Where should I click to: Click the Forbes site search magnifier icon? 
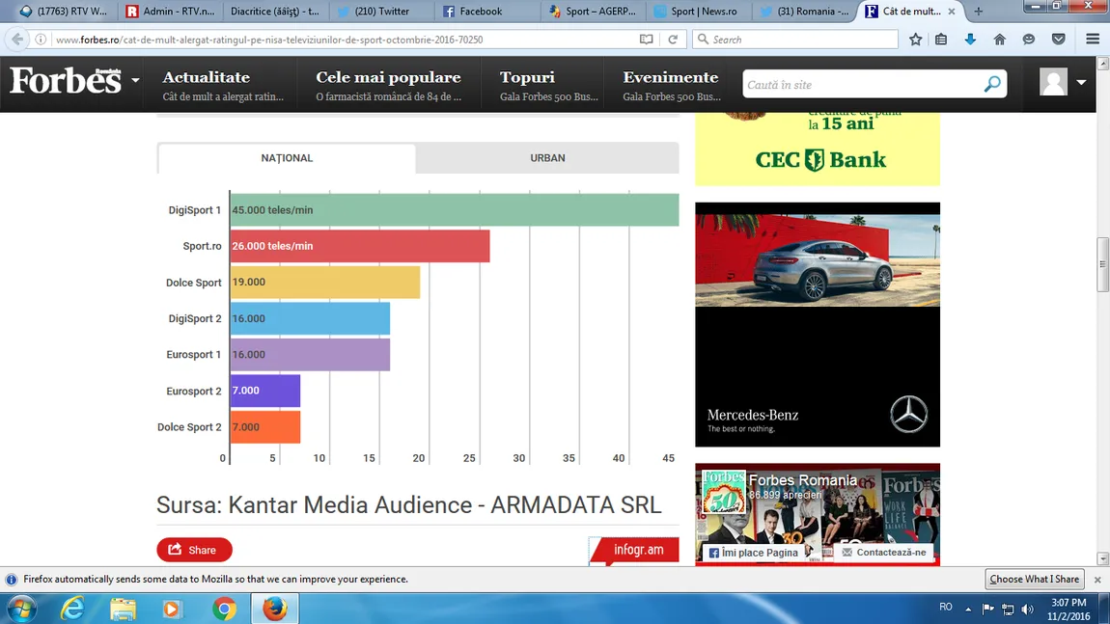(992, 84)
